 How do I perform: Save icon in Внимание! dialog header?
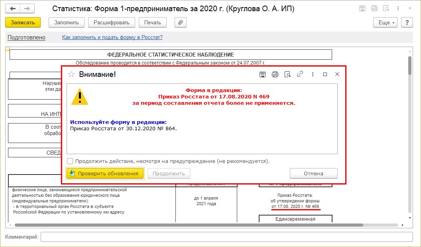tap(262, 74)
